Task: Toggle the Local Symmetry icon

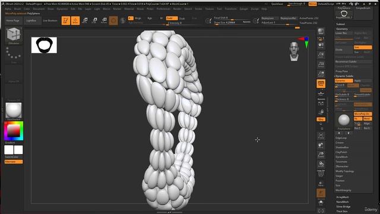Action: [x=321, y=104]
